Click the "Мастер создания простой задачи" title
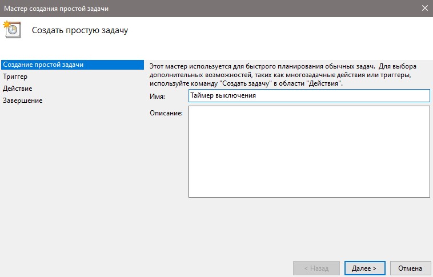Screen dimensions: 433x277 [57, 9]
